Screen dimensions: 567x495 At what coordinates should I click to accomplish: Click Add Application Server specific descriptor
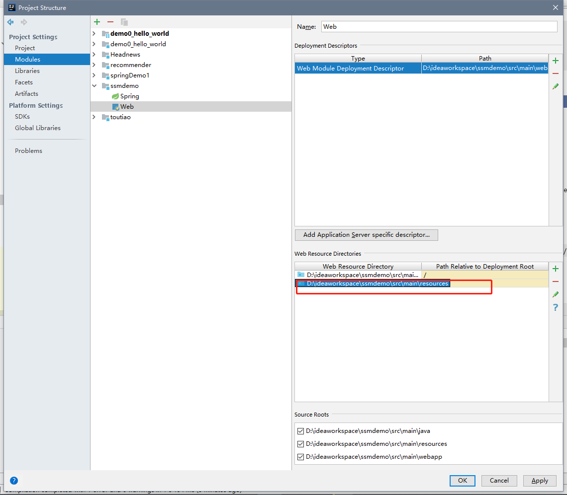[x=366, y=235]
